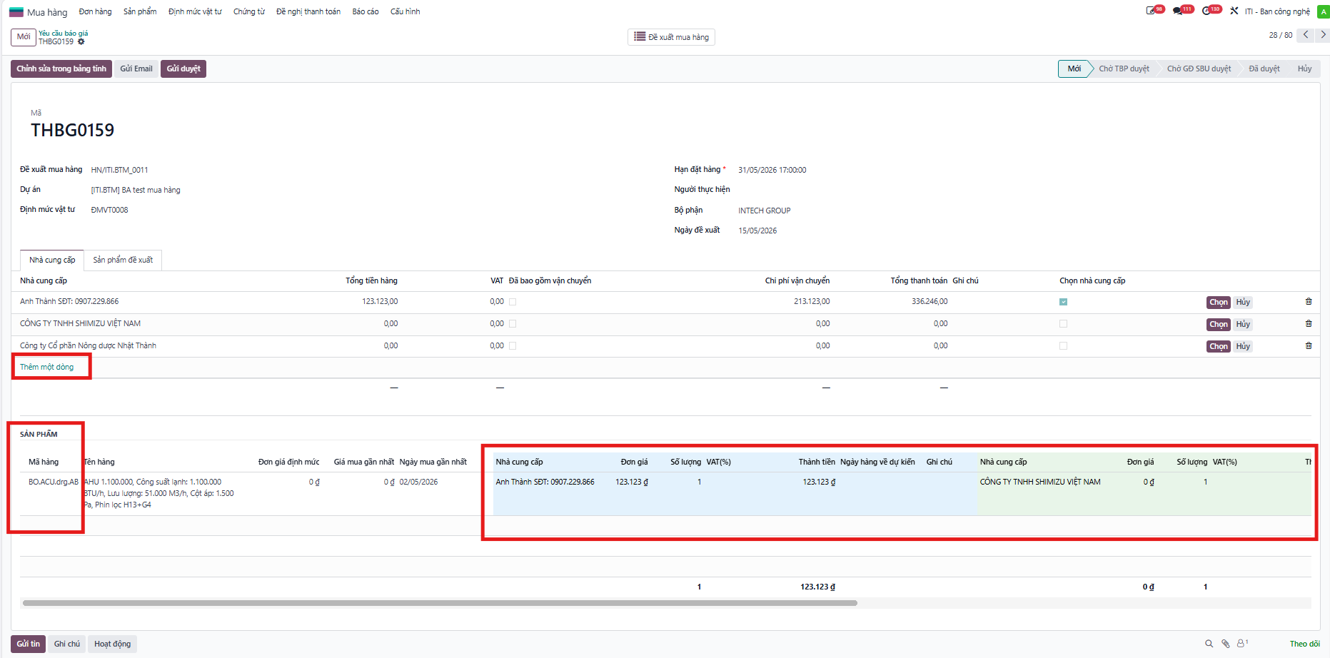1330x658 pixels.
Task: Delete the CÔNG TY TNHH SHIMIZU supplier row
Action: point(1309,324)
